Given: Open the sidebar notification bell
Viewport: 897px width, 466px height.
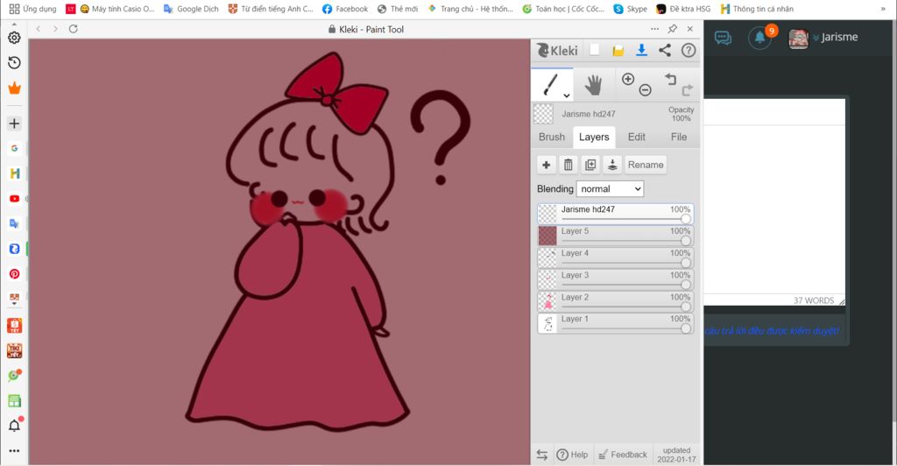Looking at the screenshot, I should (14, 426).
